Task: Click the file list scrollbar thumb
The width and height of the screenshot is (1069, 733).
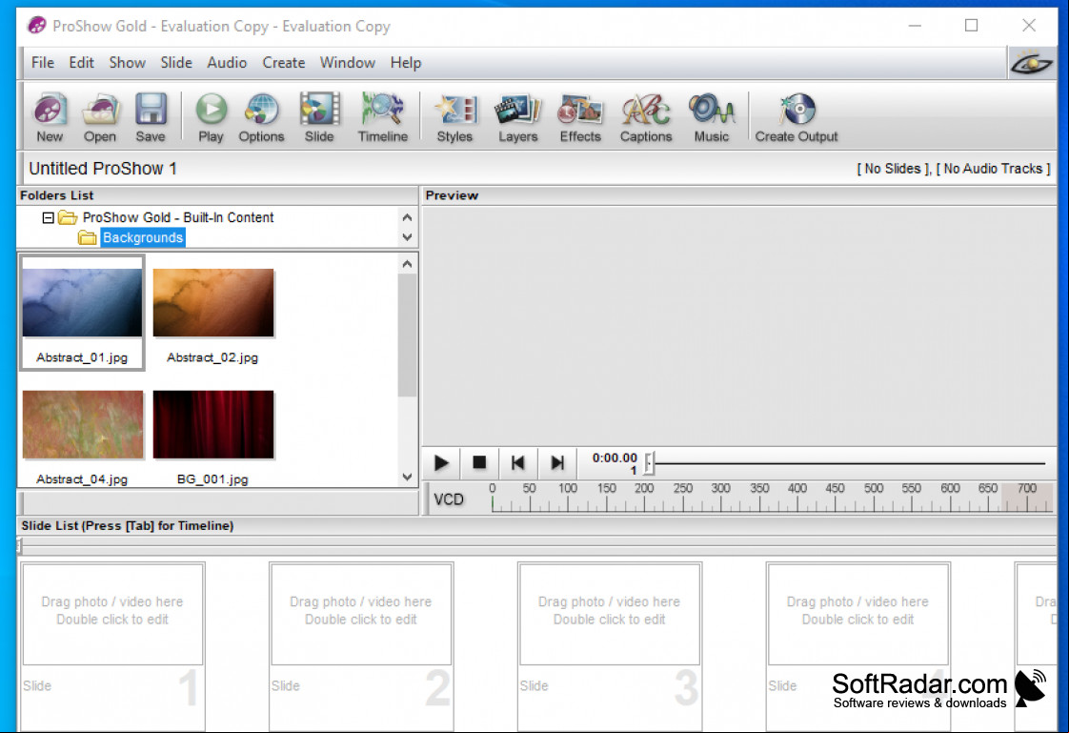Action: pyautogui.click(x=407, y=335)
